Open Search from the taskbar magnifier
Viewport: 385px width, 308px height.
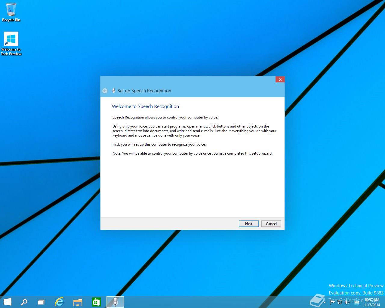point(24,302)
